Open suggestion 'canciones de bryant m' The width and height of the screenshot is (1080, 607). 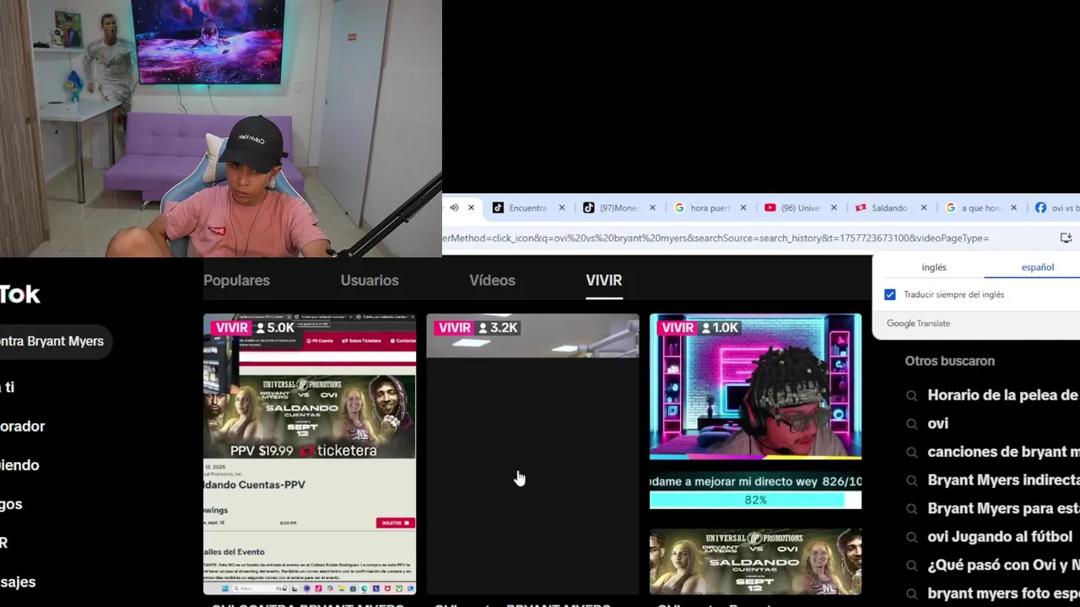pyautogui.click(x=1003, y=452)
